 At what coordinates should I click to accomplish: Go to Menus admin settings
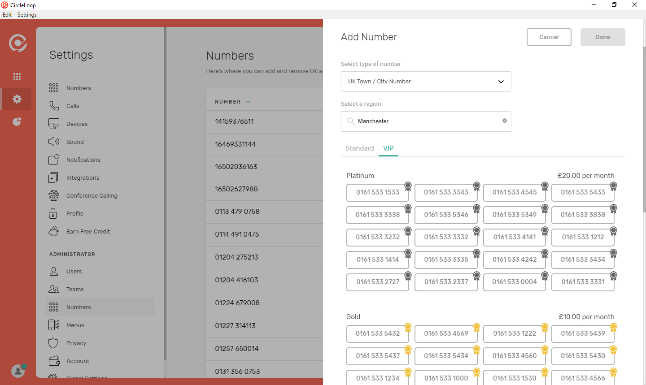(x=75, y=325)
